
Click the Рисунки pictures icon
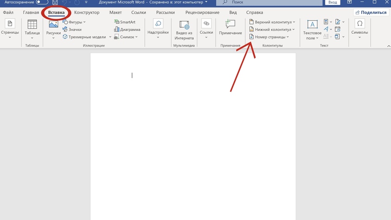tap(54, 29)
